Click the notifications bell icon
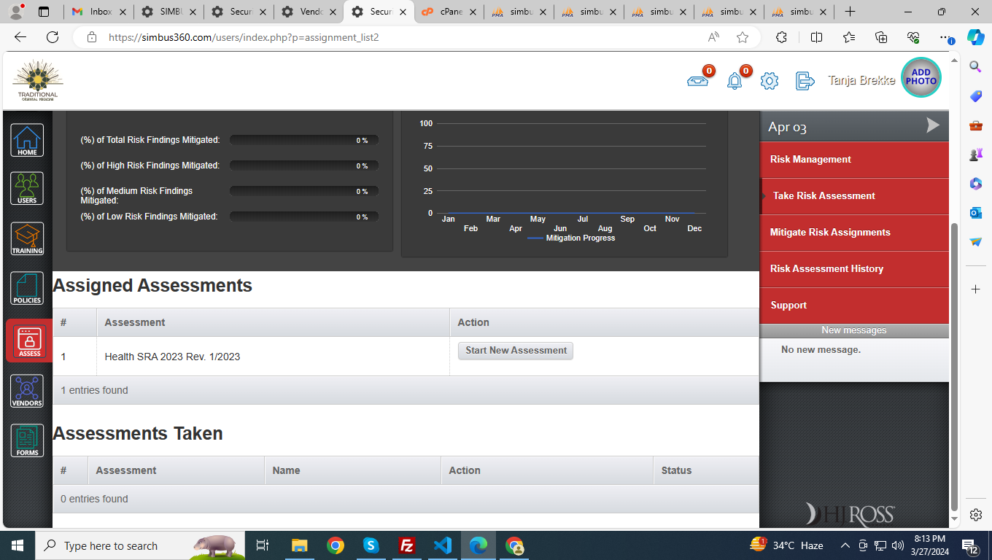Viewport: 992px width, 560px height. click(735, 81)
